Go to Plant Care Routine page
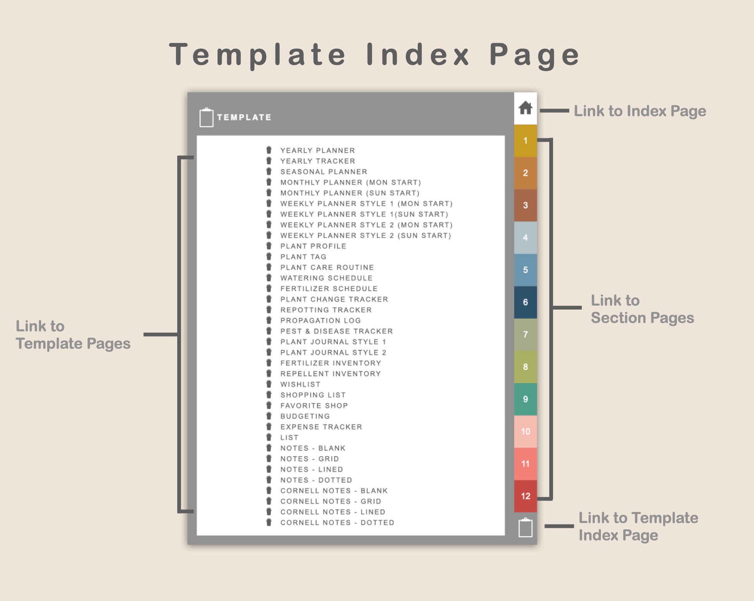 click(327, 267)
